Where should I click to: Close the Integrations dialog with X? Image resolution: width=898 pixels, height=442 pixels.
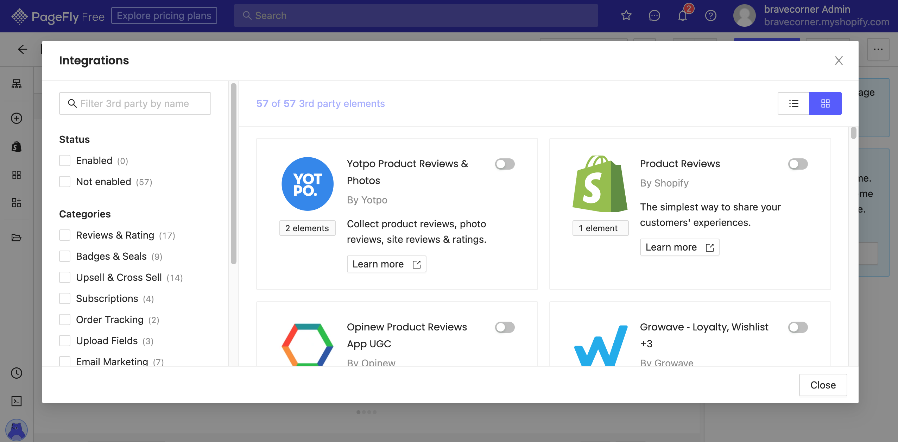coord(839,61)
